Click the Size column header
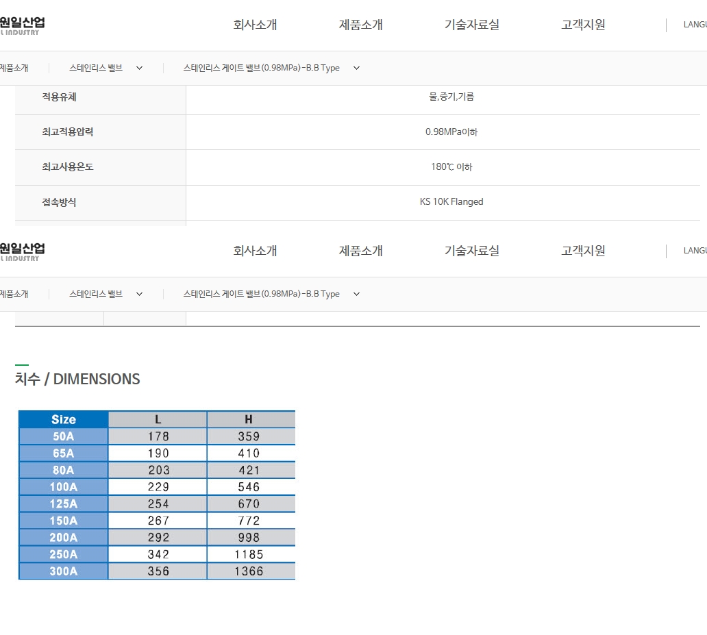The width and height of the screenshot is (707, 635). (x=64, y=419)
